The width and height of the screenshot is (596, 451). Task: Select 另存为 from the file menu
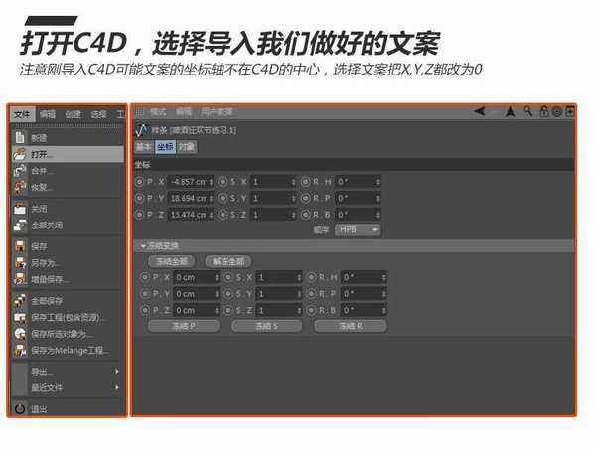click(44, 262)
